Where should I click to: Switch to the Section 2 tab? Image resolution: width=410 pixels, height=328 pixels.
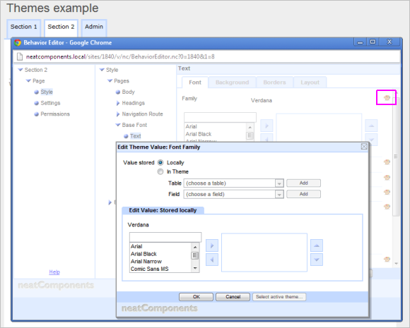coord(61,28)
